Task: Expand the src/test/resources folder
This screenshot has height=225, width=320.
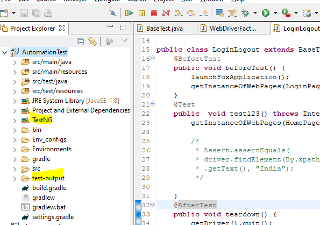Action: click(15, 92)
